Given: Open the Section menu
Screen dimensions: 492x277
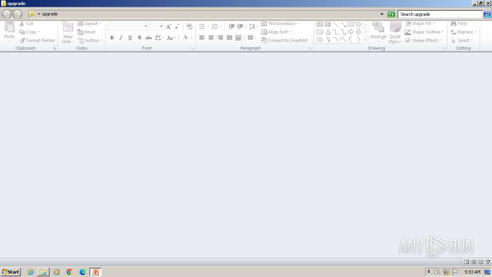Looking at the screenshot, I should click(90, 40).
